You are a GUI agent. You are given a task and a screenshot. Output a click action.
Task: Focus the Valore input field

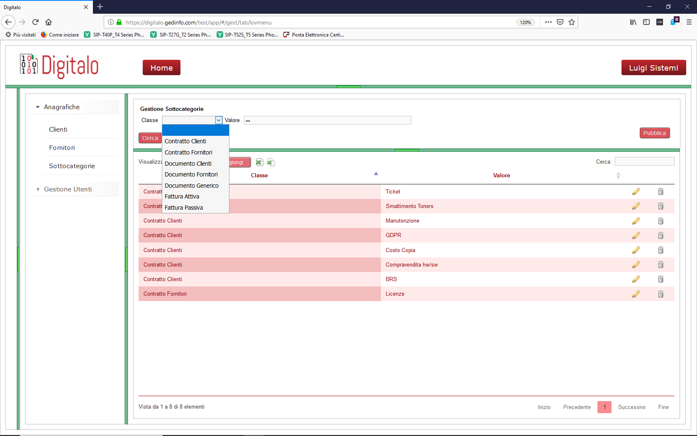coord(327,120)
